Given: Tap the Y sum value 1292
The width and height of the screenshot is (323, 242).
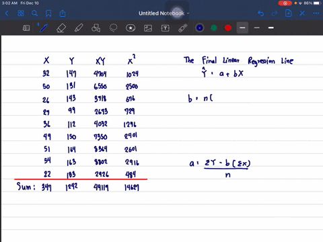Looking at the screenshot, I should point(71,187).
